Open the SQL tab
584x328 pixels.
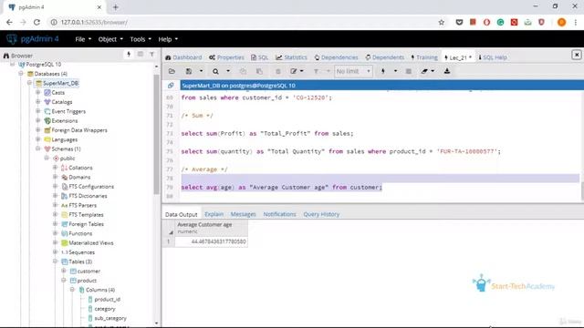pyautogui.click(x=259, y=57)
